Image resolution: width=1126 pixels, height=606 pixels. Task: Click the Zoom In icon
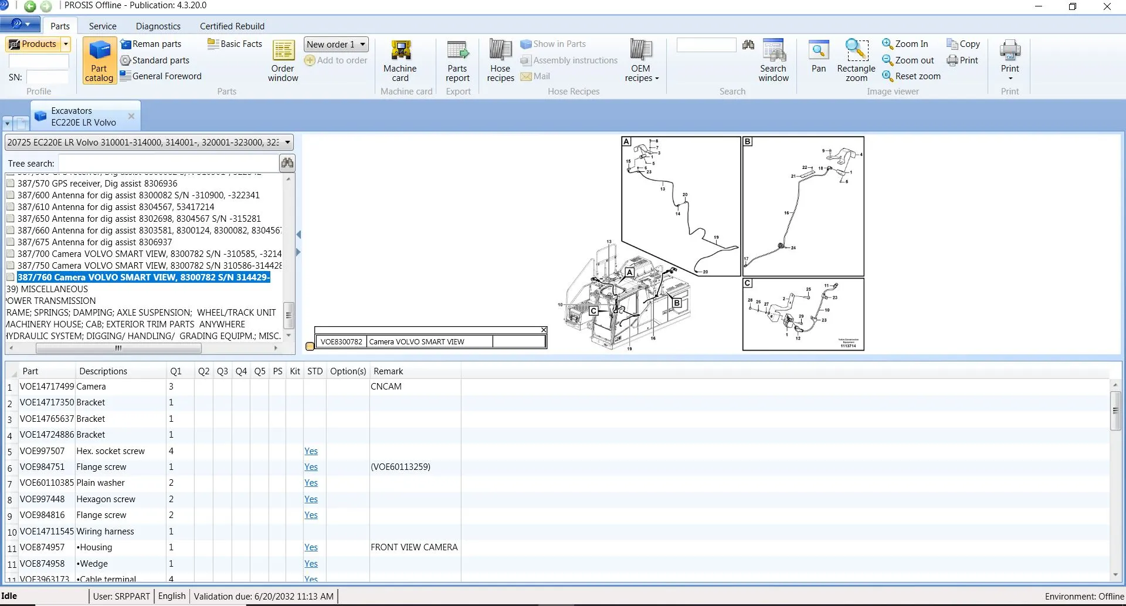click(x=887, y=44)
